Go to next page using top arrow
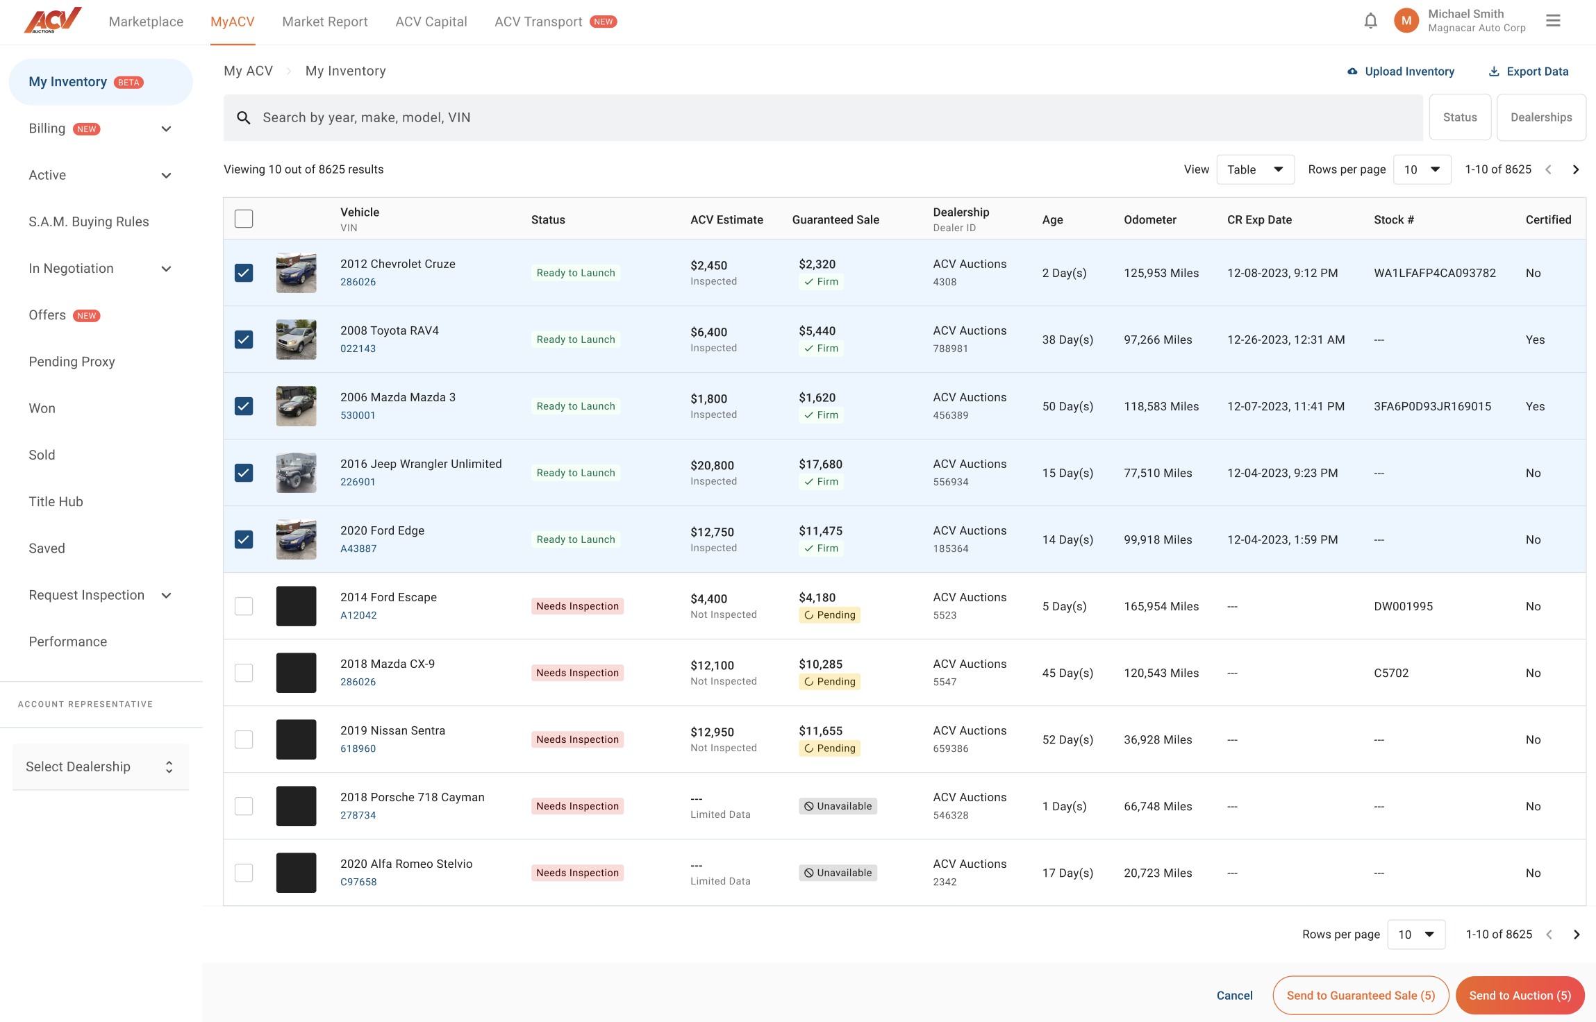 coord(1576,169)
